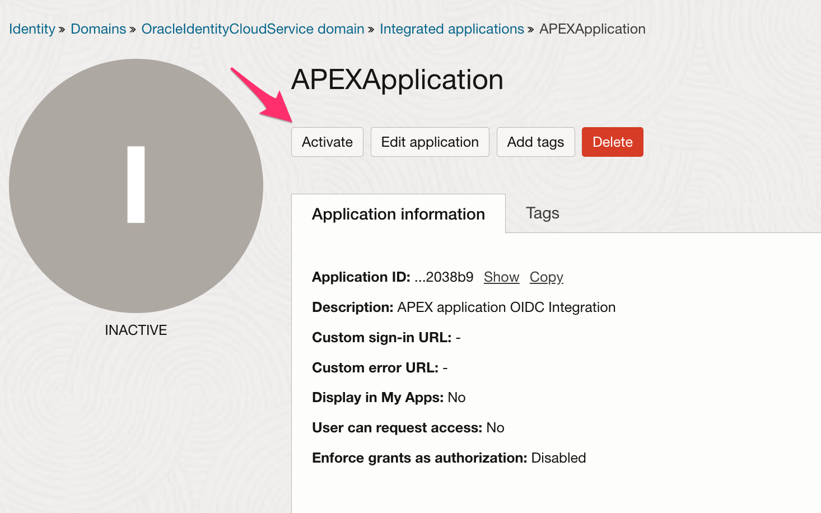
Task: Switch to the Tags tab
Action: click(542, 213)
